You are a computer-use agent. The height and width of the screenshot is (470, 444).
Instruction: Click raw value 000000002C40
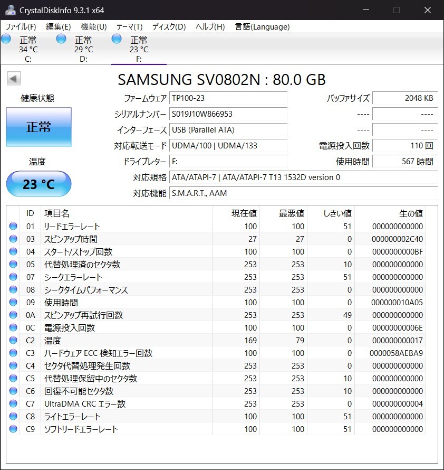pyautogui.click(x=397, y=239)
